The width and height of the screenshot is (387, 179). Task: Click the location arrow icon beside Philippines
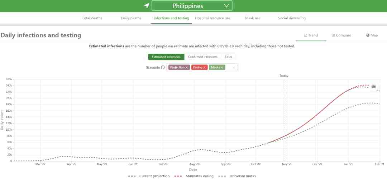tap(147, 6)
